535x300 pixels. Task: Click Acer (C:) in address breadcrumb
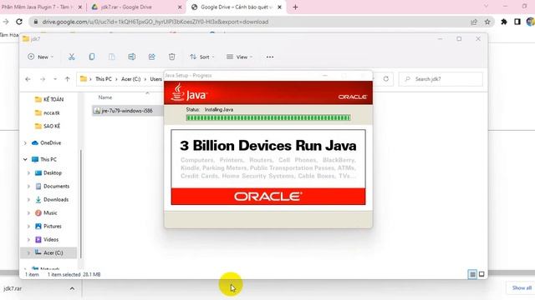[x=131, y=79]
